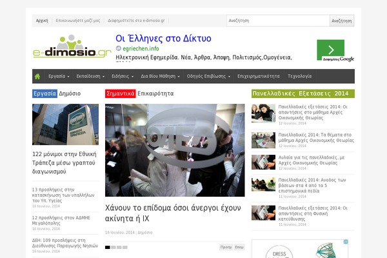The height and width of the screenshot is (258, 387).
Task: Click the globe icon beside egriechen.info
Action: point(119,48)
